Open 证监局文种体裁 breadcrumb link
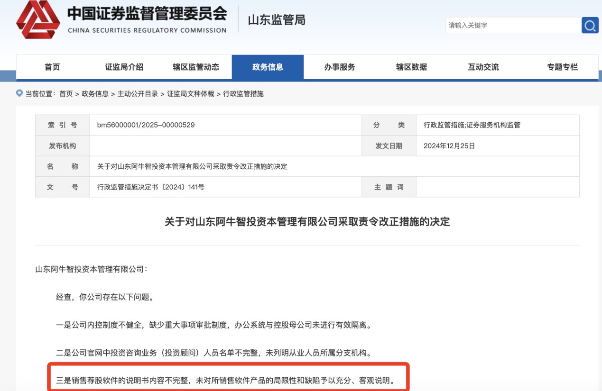The height and width of the screenshot is (391, 602). point(190,94)
